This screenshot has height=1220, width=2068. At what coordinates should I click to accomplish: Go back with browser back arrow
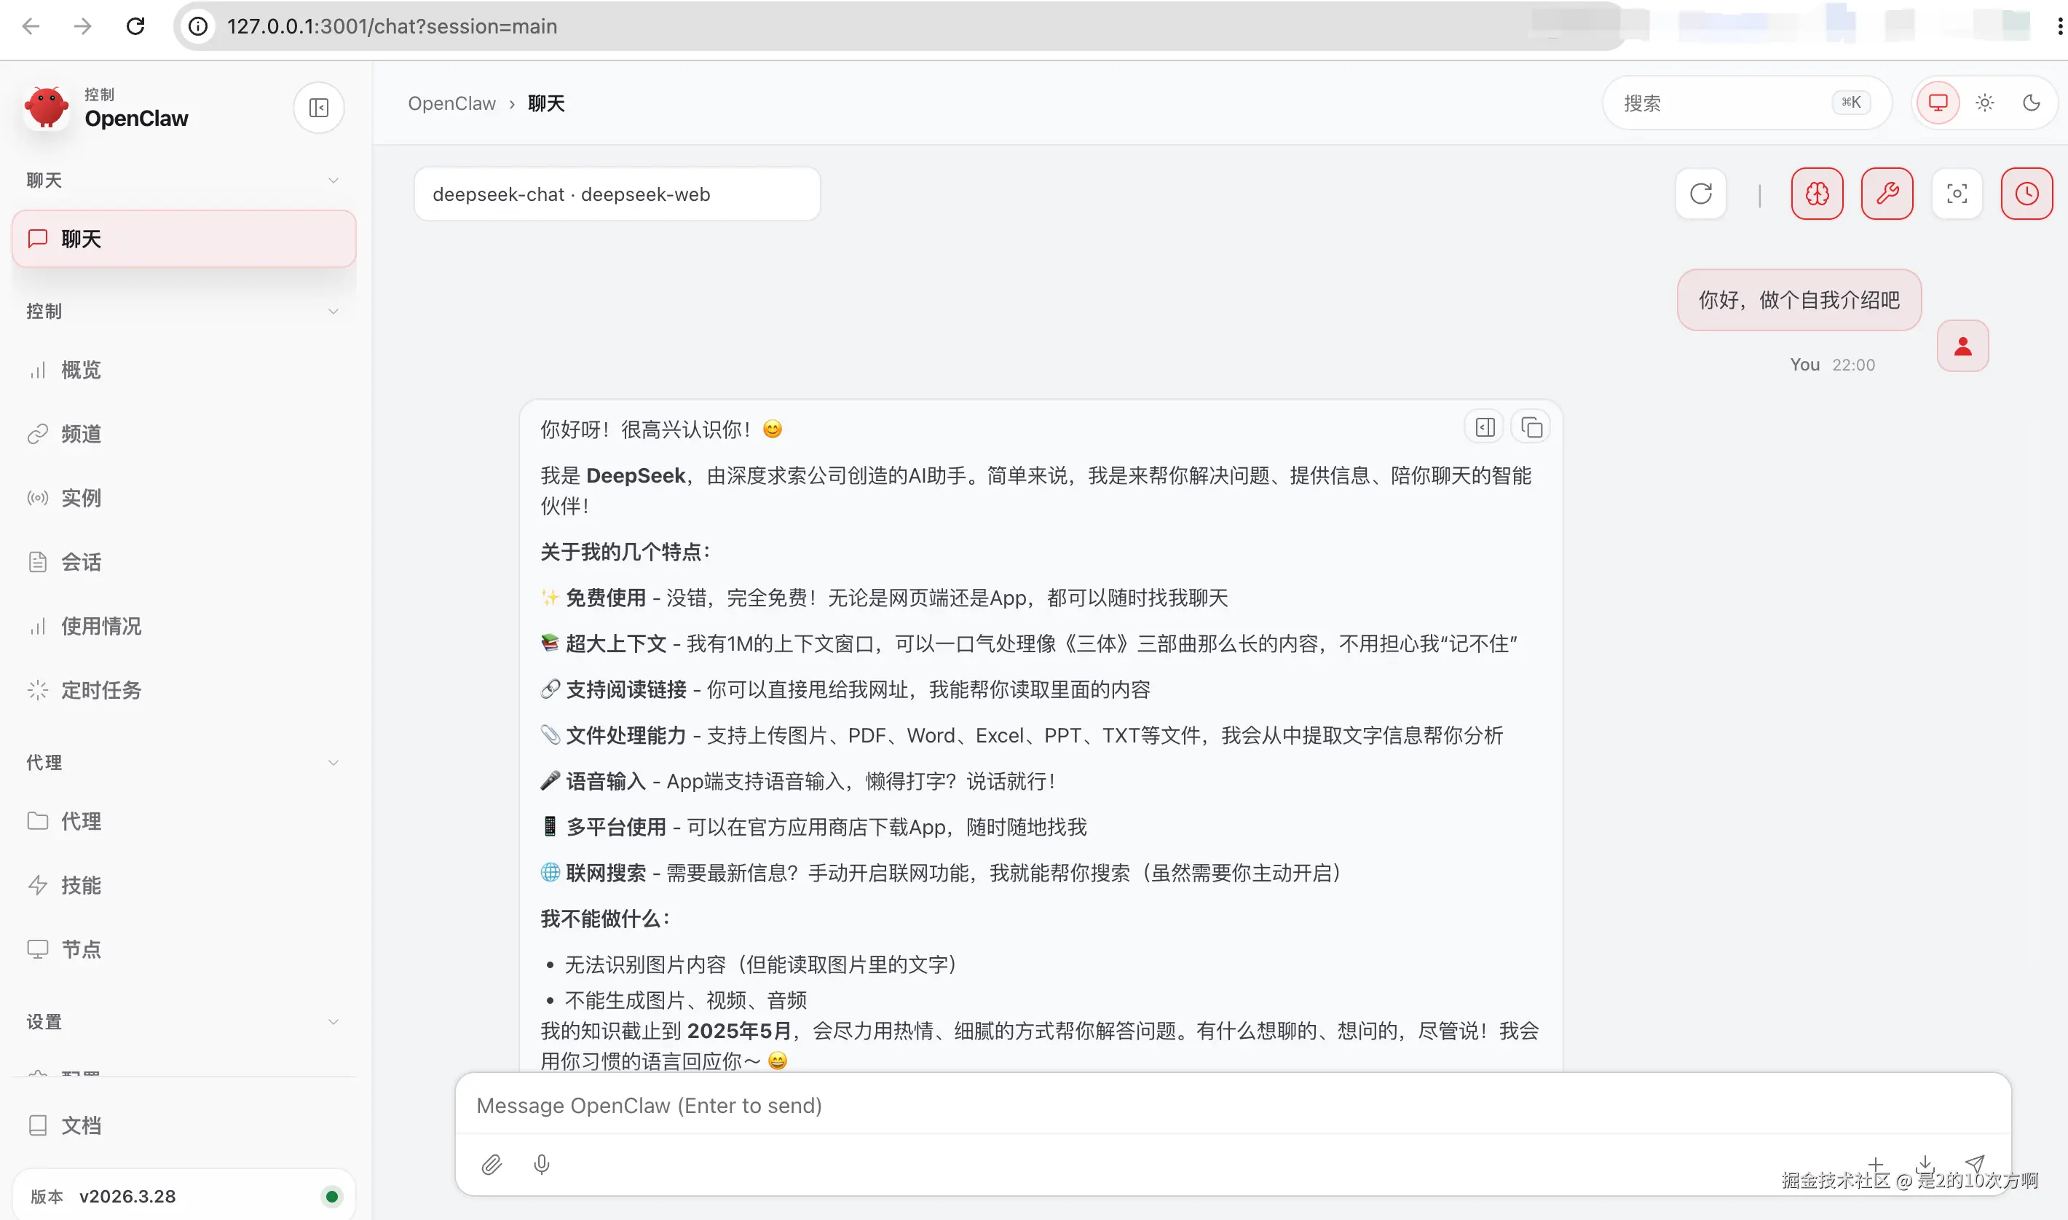pos(31,26)
